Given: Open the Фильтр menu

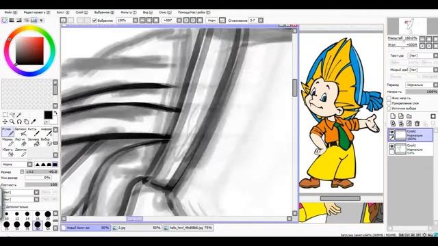Looking at the screenshot, I should click(129, 12).
